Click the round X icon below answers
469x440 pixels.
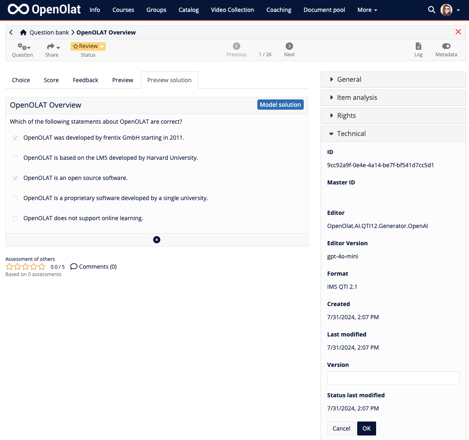pyautogui.click(x=157, y=240)
